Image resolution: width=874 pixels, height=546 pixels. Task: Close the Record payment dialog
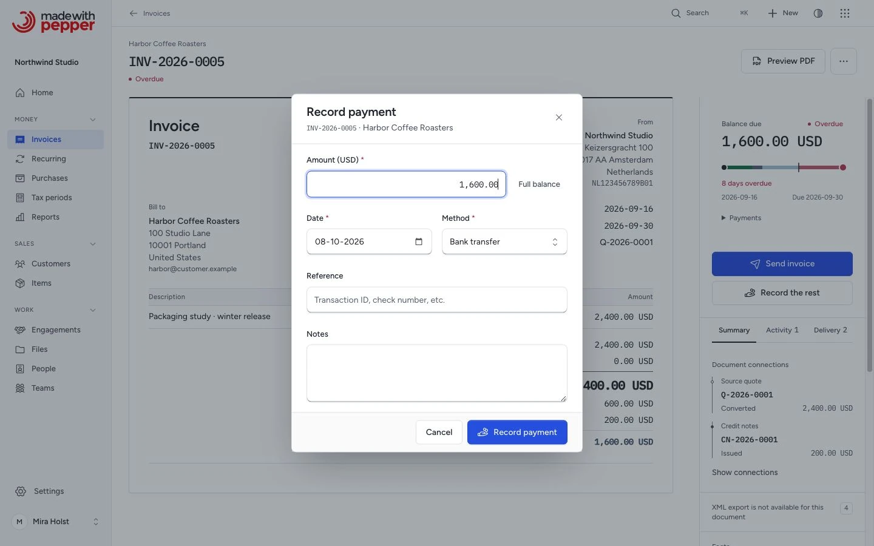(559, 118)
